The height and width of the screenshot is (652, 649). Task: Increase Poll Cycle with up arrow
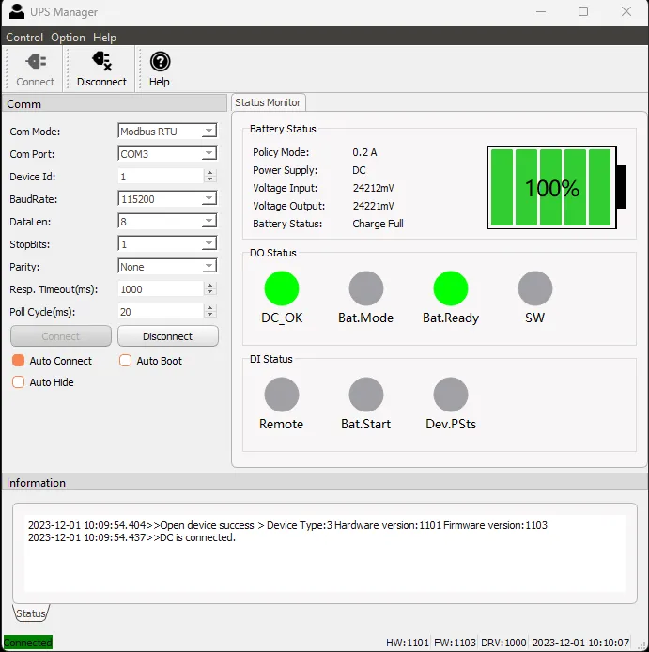[210, 308]
